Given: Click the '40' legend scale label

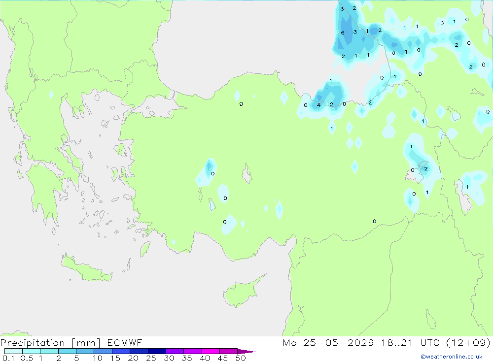Looking at the screenshot, I should tap(205, 358).
